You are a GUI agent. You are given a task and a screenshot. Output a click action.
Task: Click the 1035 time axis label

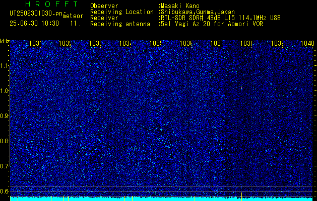(x=156, y=43)
